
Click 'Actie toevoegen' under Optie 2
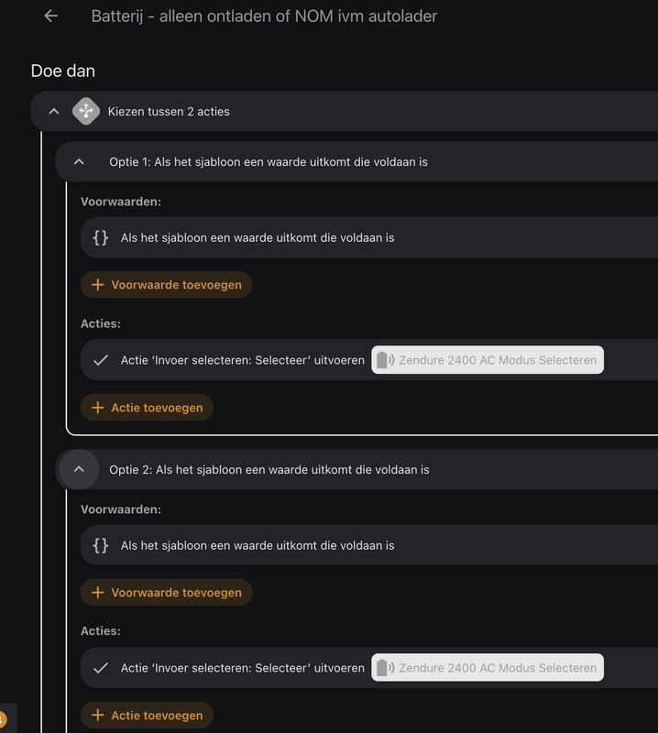[x=147, y=715]
